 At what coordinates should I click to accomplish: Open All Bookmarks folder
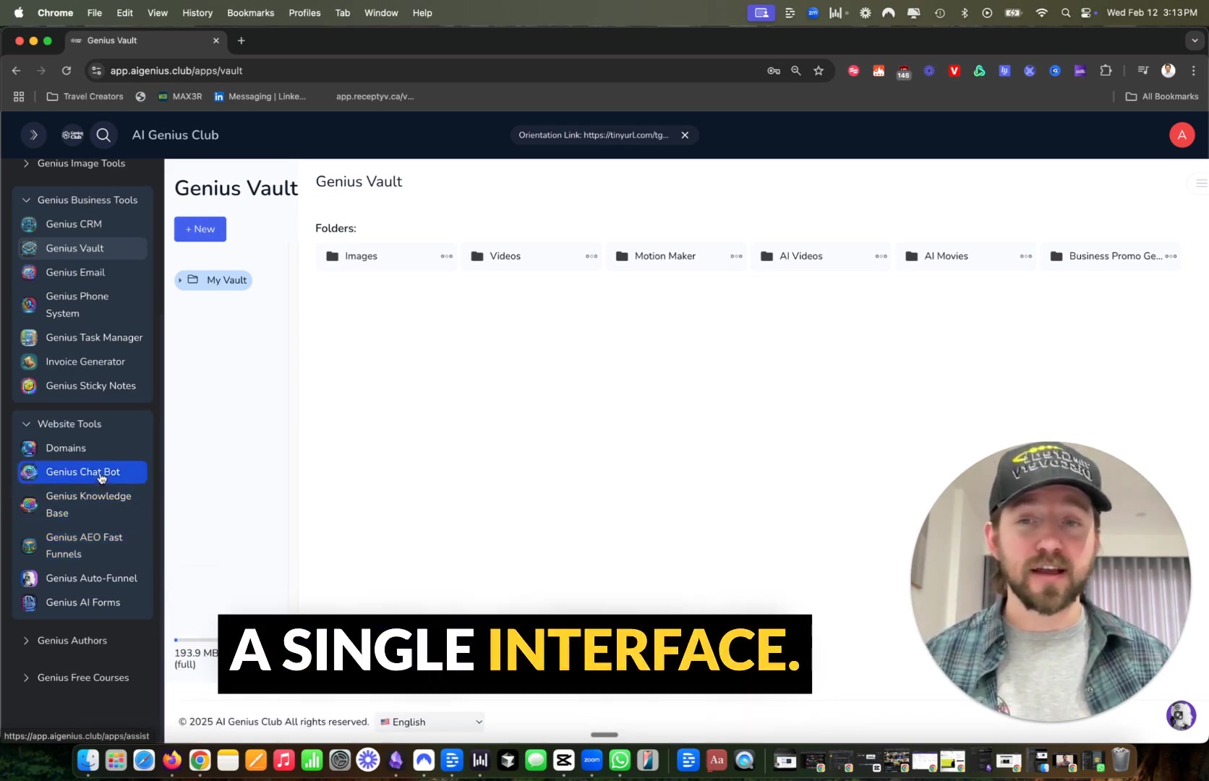tap(1162, 97)
